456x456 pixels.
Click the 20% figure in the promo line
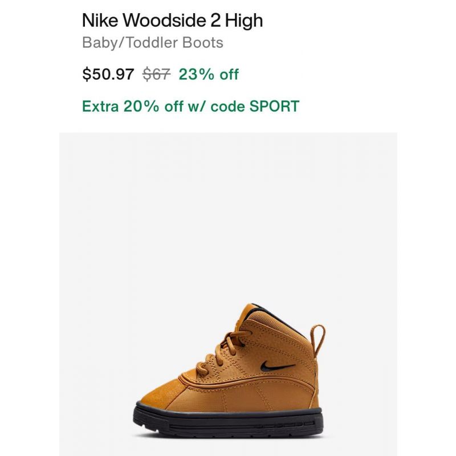[141, 106]
